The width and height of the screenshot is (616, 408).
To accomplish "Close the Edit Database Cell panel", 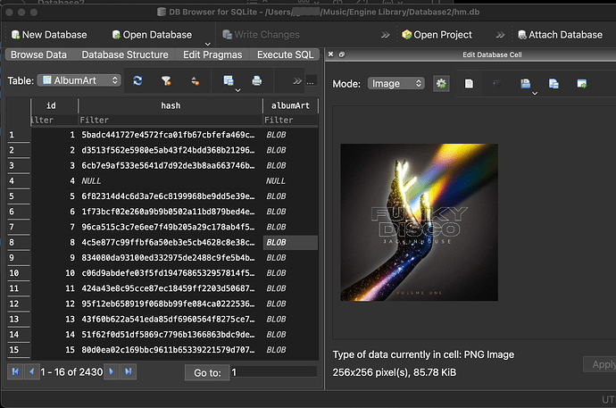I will 331,54.
